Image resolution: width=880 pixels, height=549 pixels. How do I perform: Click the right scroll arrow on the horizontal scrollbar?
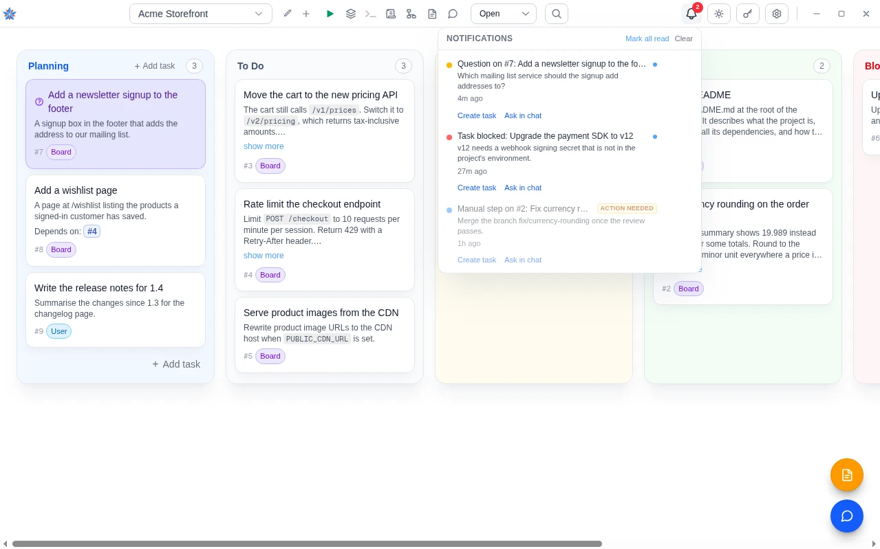click(x=874, y=544)
